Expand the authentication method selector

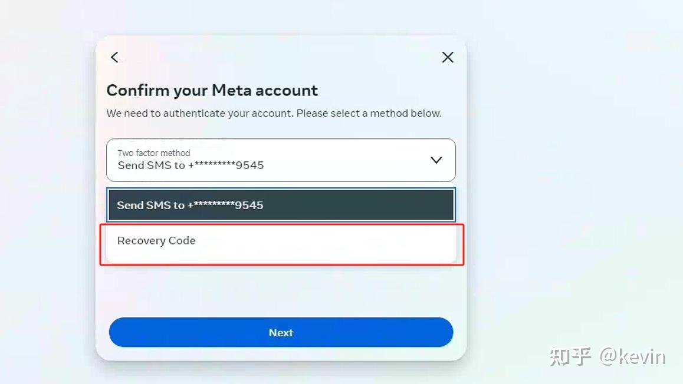281,160
